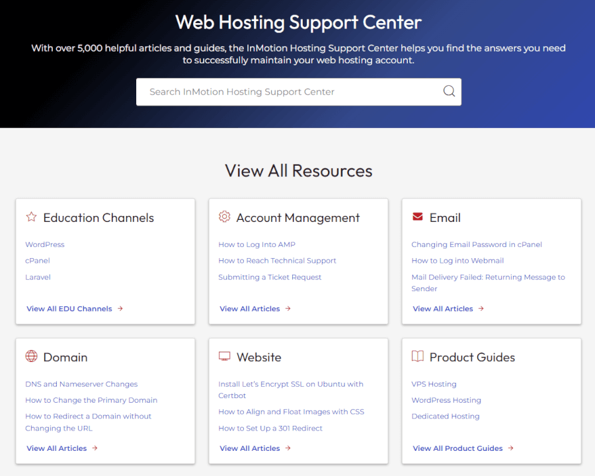The image size is (595, 476).
Task: Open DNS and Nameserver Changes article
Action: (x=81, y=384)
